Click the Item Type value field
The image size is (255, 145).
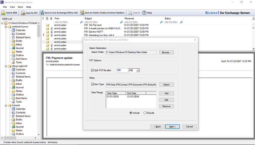coord(131,85)
